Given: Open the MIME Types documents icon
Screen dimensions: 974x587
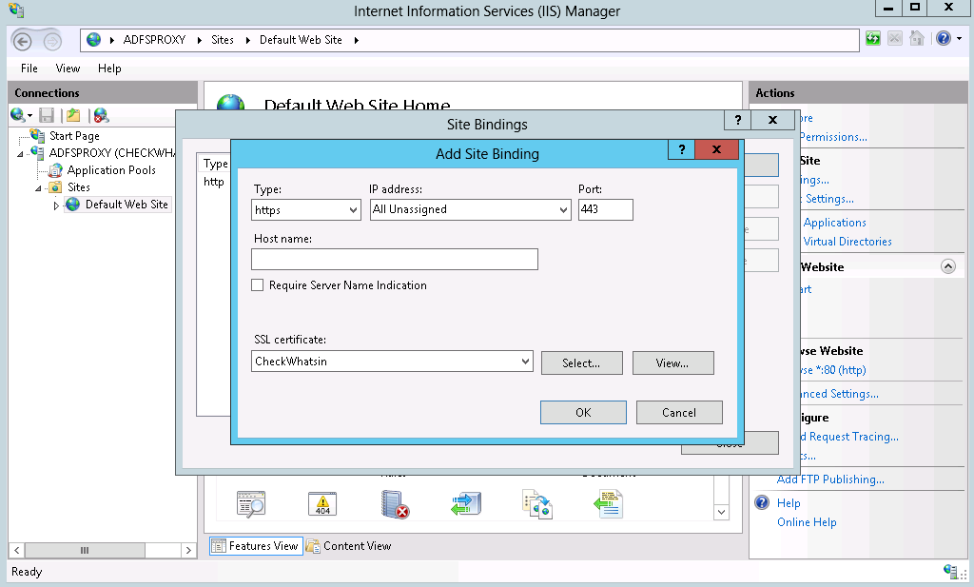Looking at the screenshot, I should [537, 504].
